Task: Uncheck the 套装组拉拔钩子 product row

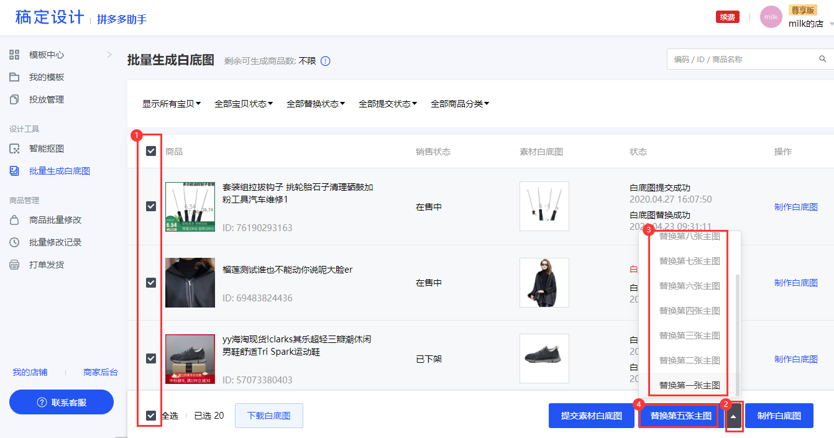Action: [x=150, y=206]
